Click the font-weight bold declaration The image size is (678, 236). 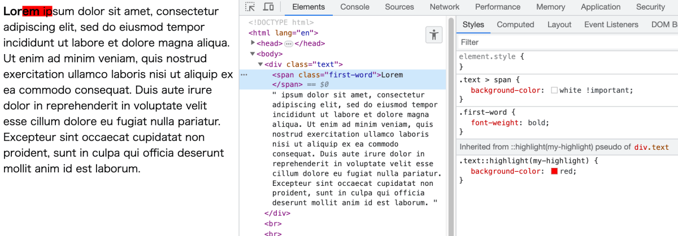tap(510, 123)
